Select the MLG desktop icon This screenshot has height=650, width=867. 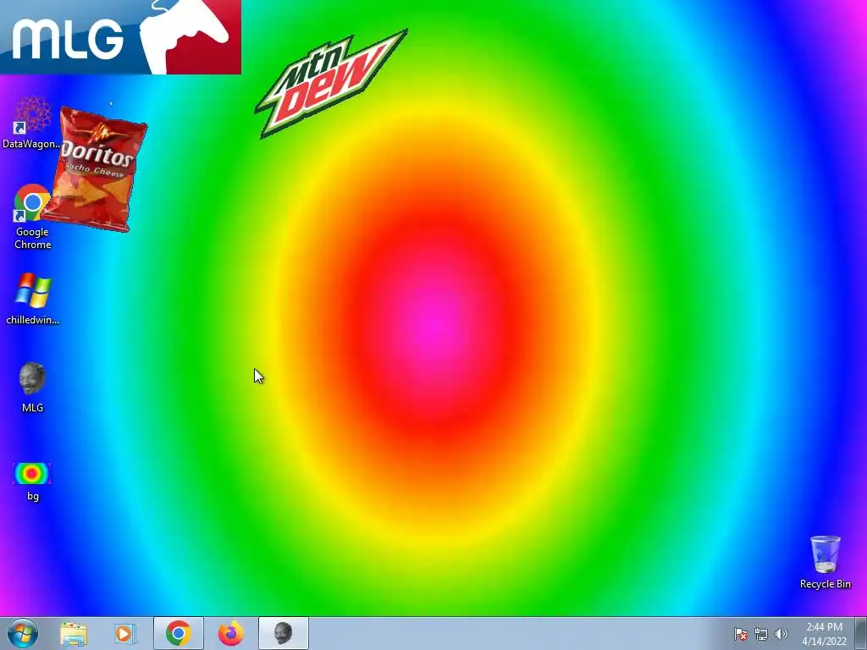[x=32, y=387]
